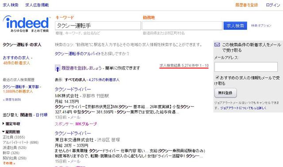The image size is (283, 167).
Task: Open タクシードライバー listing by 東日本交通株式会社
Action: [73, 133]
